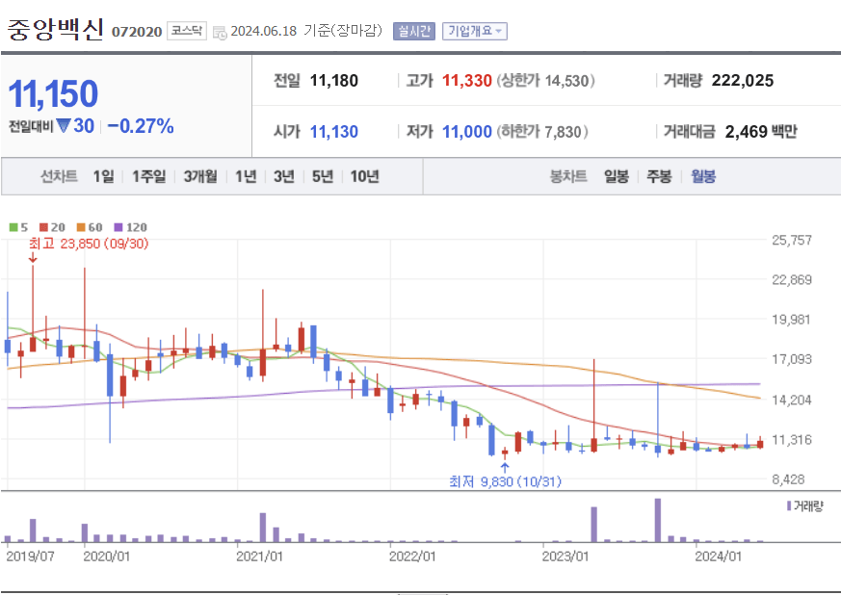Click the 2023/01 x-axis date label
This screenshot has height=595, width=841.
pos(565,556)
